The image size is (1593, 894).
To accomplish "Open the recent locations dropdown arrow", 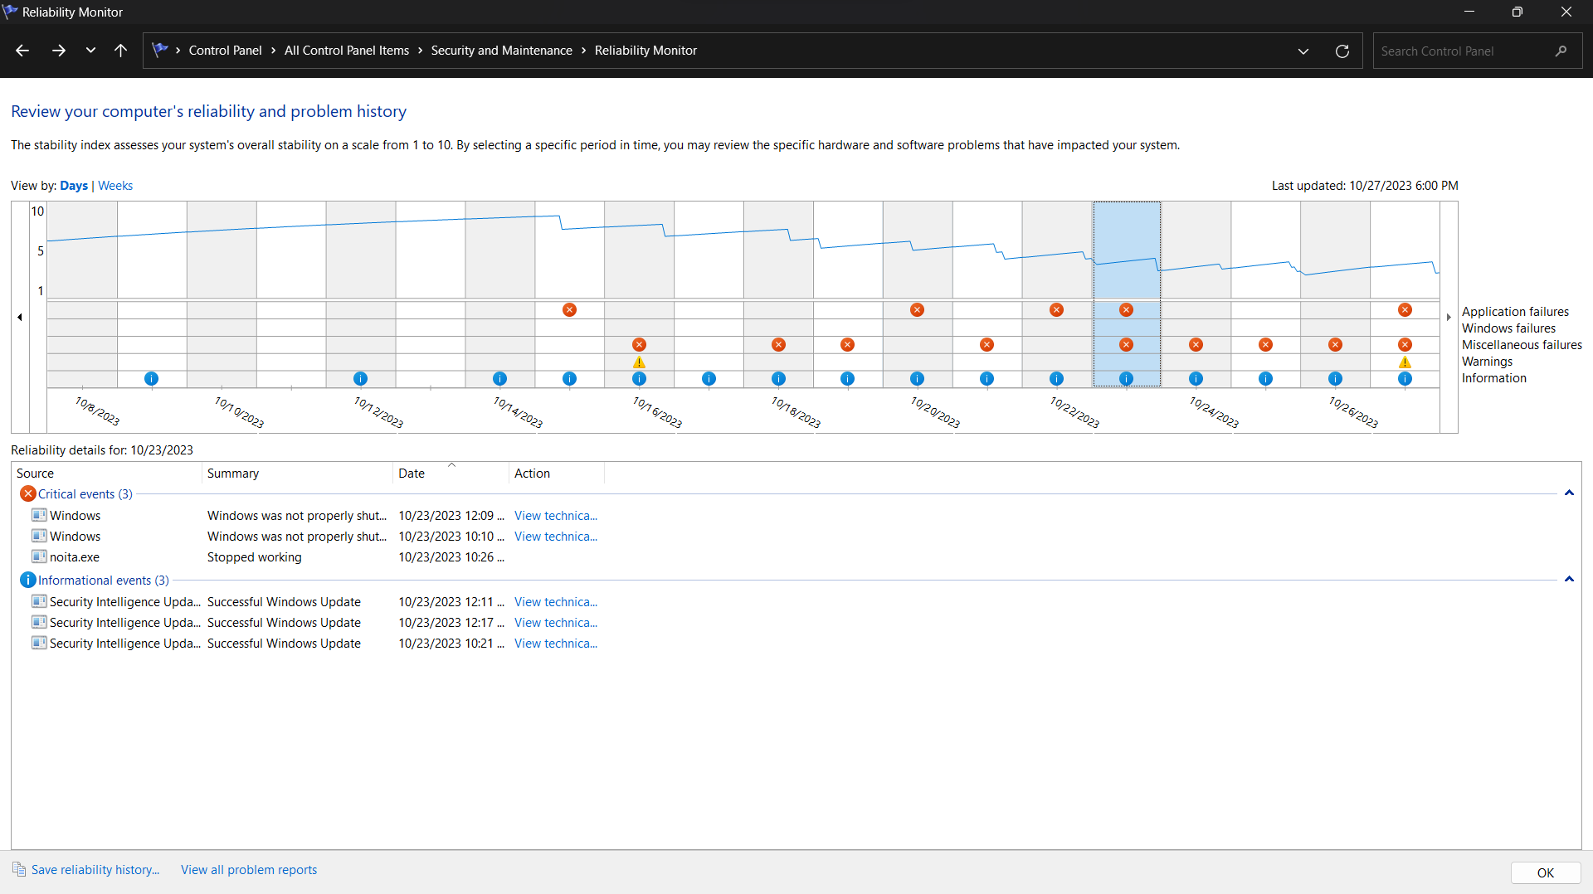I will pyautogui.click(x=90, y=51).
